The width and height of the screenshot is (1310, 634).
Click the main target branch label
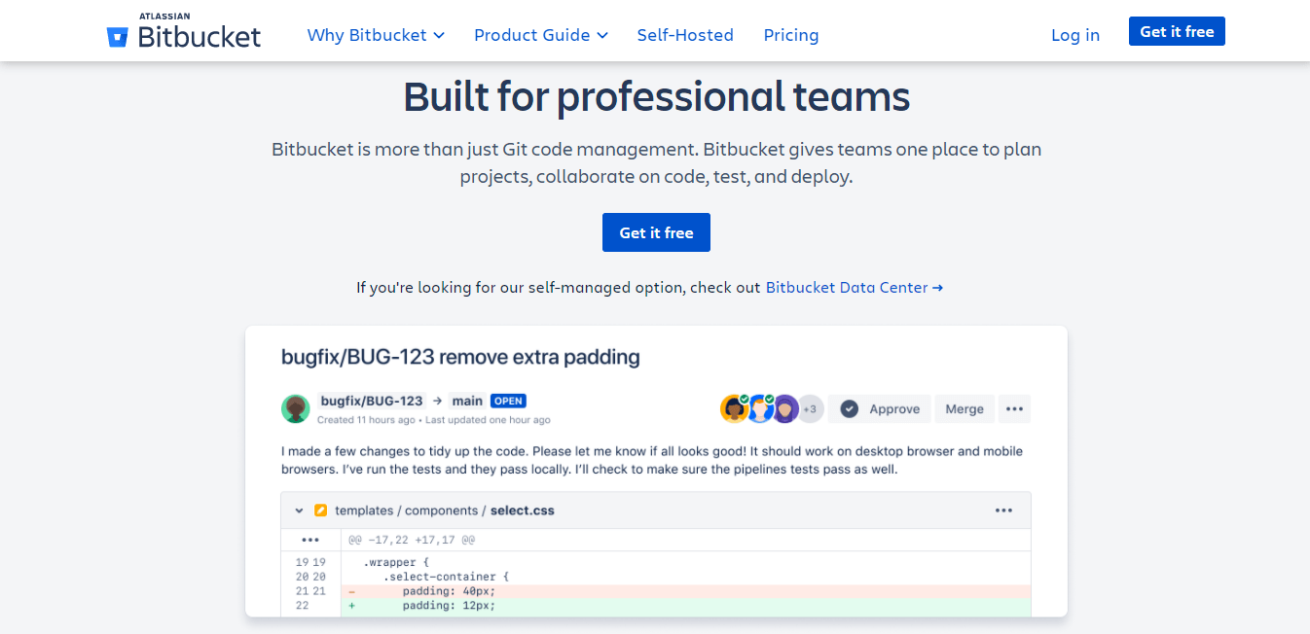pos(467,401)
